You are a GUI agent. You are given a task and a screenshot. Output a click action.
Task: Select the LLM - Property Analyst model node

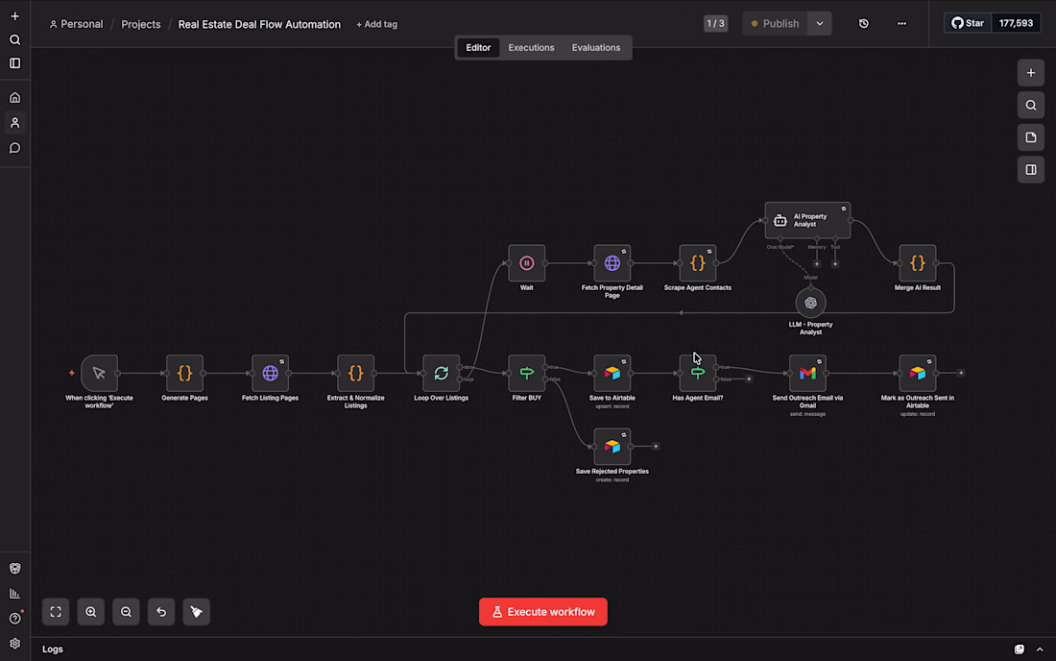pyautogui.click(x=811, y=304)
